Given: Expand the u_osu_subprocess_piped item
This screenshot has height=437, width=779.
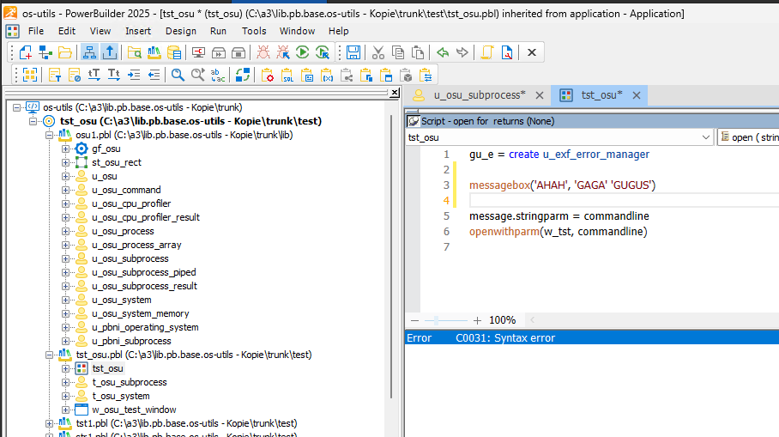Looking at the screenshot, I should [65, 272].
